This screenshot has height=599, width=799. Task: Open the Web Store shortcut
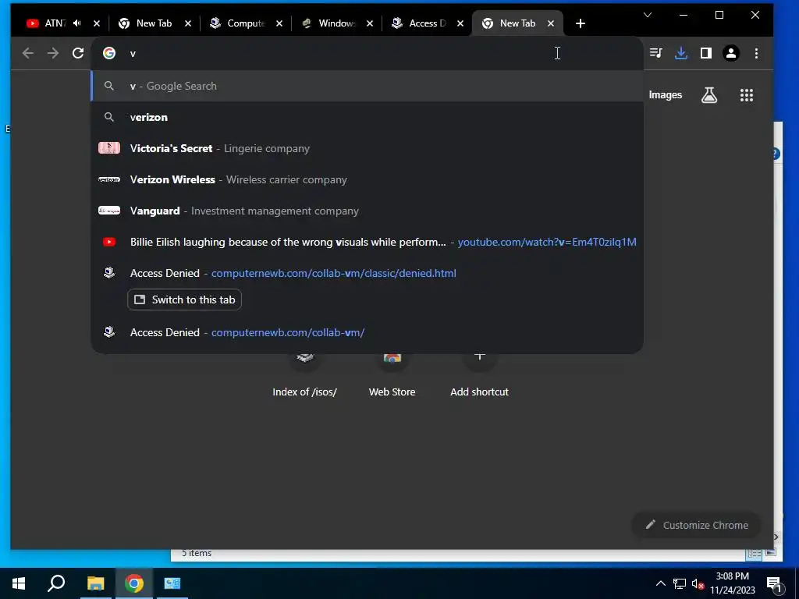tap(392, 377)
